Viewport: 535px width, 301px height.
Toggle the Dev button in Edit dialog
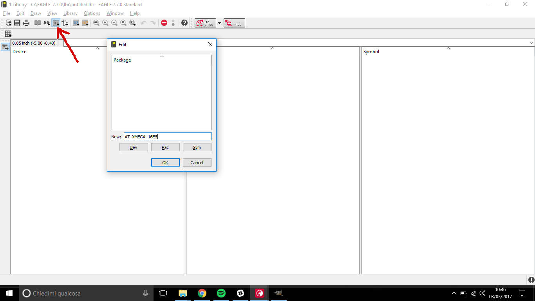(x=134, y=147)
